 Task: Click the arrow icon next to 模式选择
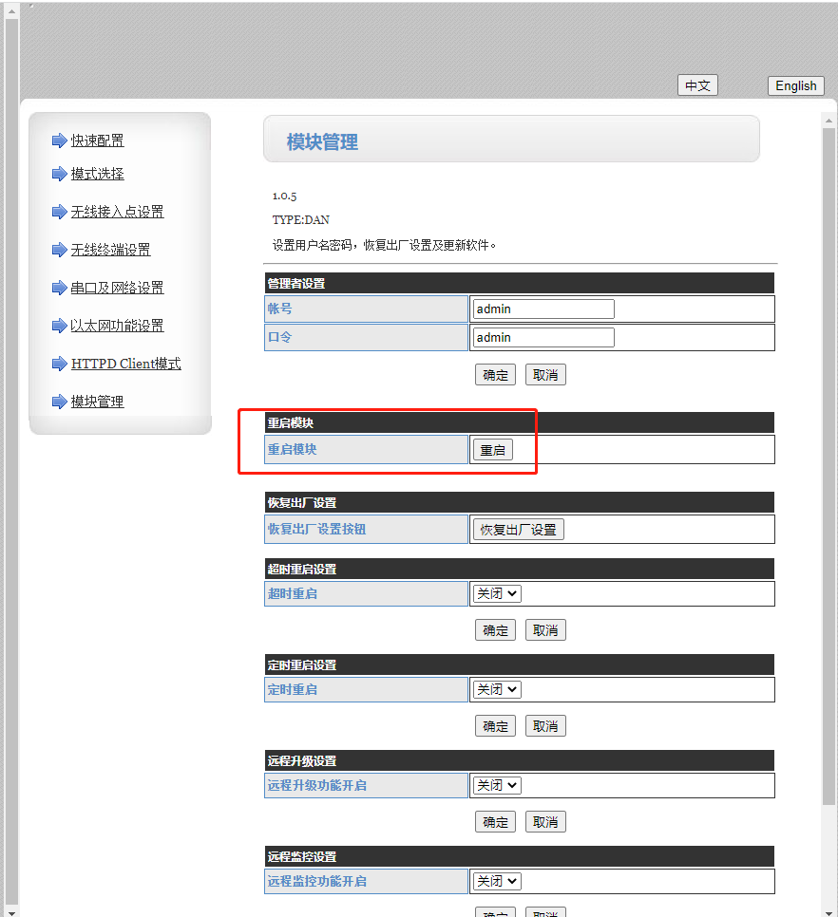(x=59, y=174)
